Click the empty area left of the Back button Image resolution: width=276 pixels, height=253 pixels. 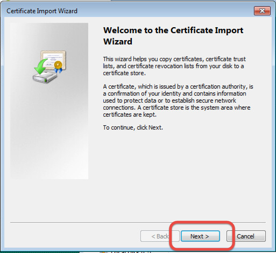(75, 236)
